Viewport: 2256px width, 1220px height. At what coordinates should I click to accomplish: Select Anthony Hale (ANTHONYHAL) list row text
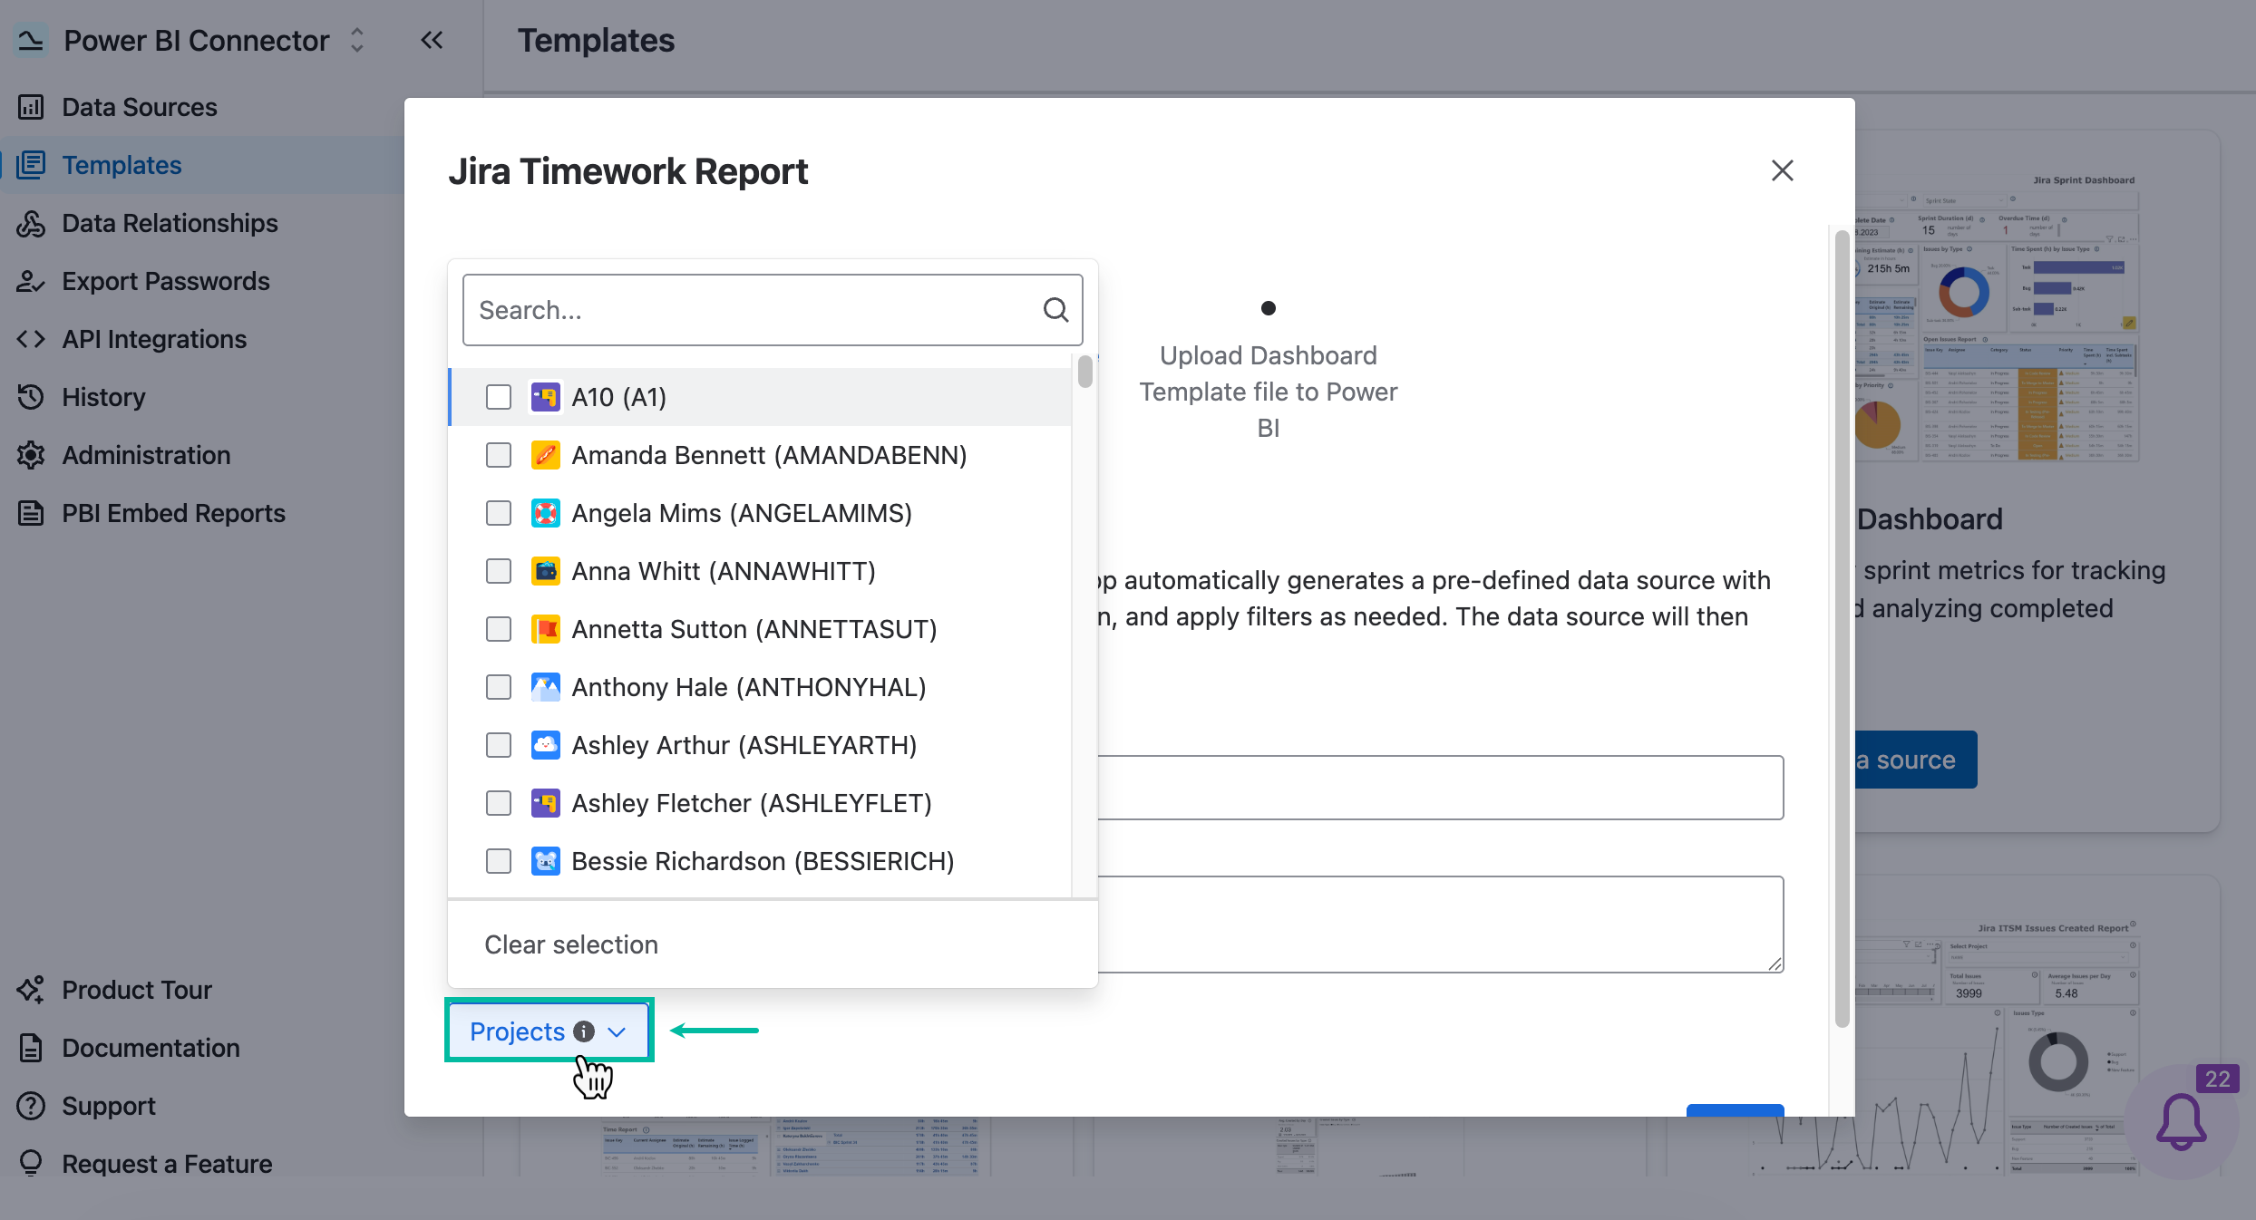(749, 687)
